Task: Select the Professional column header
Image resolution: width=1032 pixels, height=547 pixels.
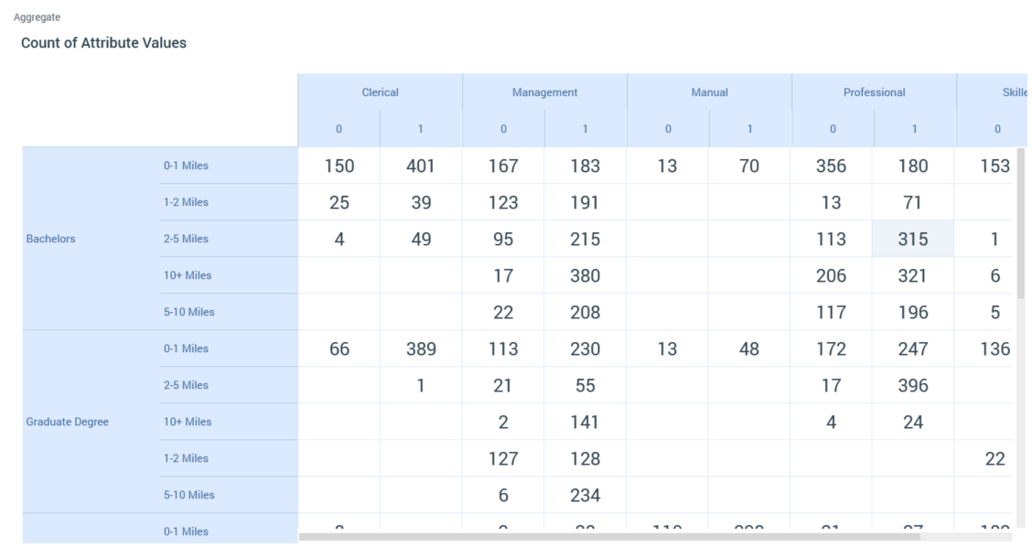Action: coord(874,92)
